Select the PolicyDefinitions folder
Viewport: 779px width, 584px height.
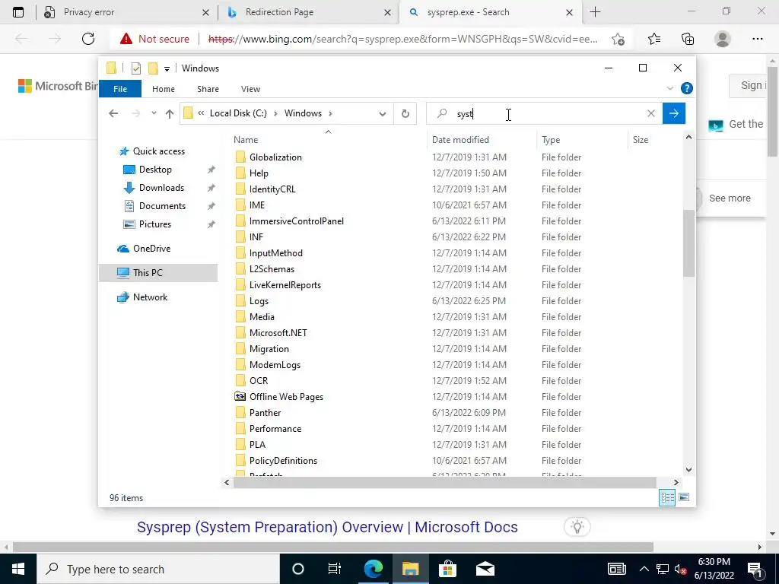283,460
